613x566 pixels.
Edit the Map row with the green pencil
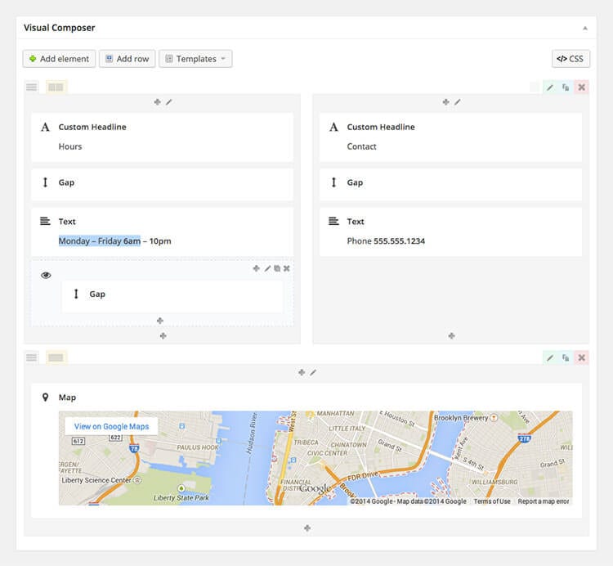[550, 357]
